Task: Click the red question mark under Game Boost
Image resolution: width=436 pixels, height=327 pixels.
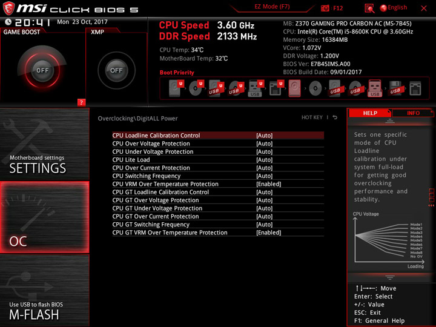Action: coord(81,102)
